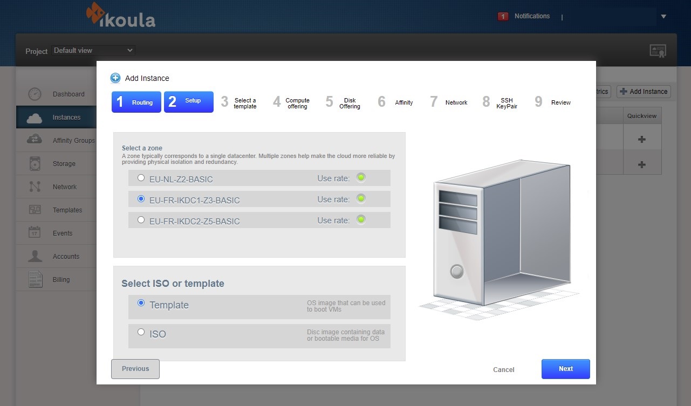Go to step 3 Select a template

[240, 102]
